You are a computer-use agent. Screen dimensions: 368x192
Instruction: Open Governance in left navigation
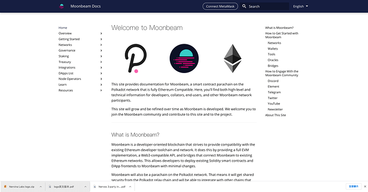click(67, 51)
